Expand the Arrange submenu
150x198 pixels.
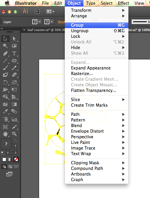pyautogui.click(x=96, y=16)
